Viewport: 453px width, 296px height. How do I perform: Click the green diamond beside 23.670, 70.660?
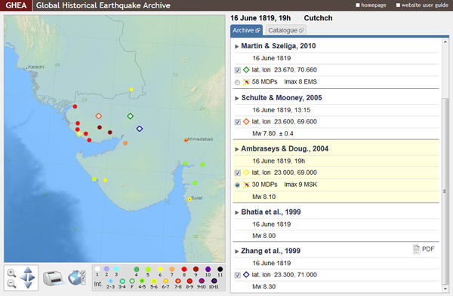(246, 70)
